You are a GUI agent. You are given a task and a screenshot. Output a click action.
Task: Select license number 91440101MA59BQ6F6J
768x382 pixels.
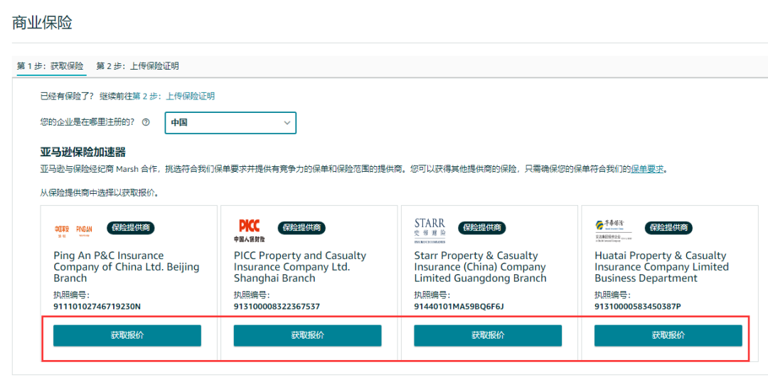pyautogui.click(x=459, y=307)
